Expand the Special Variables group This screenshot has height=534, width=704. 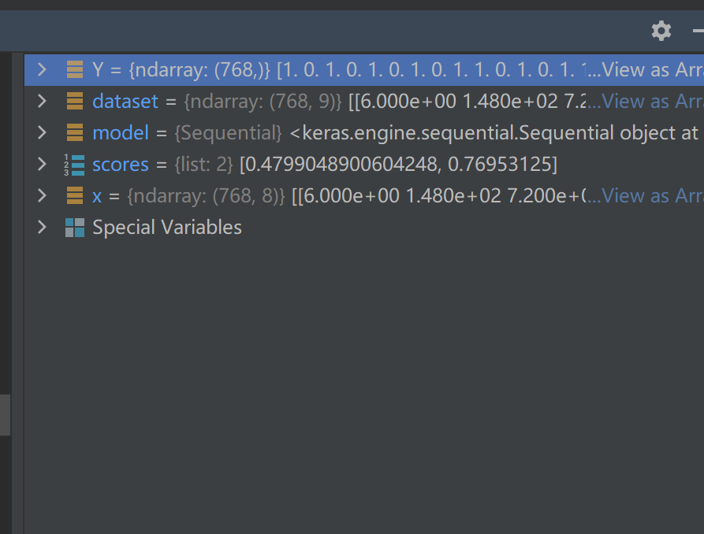point(43,227)
